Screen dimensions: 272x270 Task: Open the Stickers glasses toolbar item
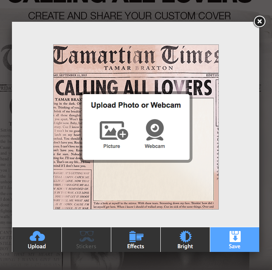pyautogui.click(x=86, y=240)
